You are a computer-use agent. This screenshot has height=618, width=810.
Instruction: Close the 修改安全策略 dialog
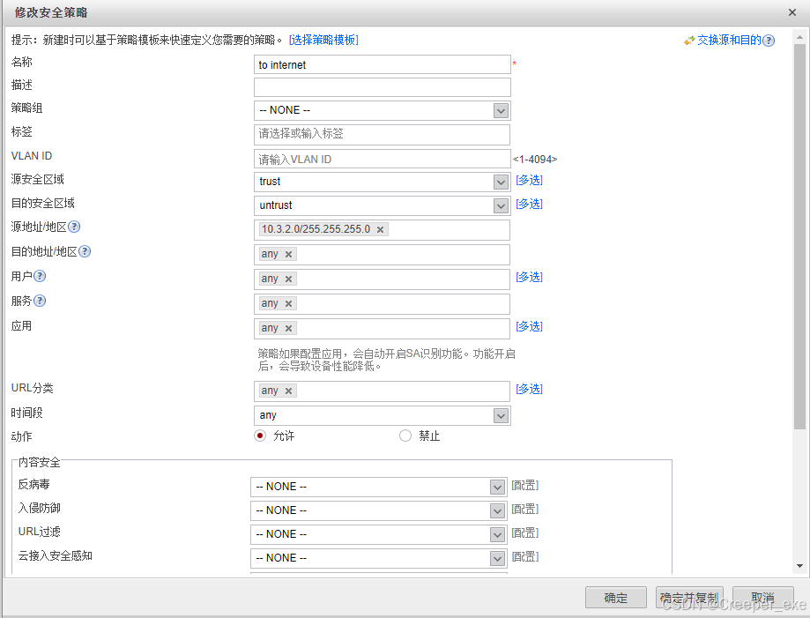[x=792, y=11]
